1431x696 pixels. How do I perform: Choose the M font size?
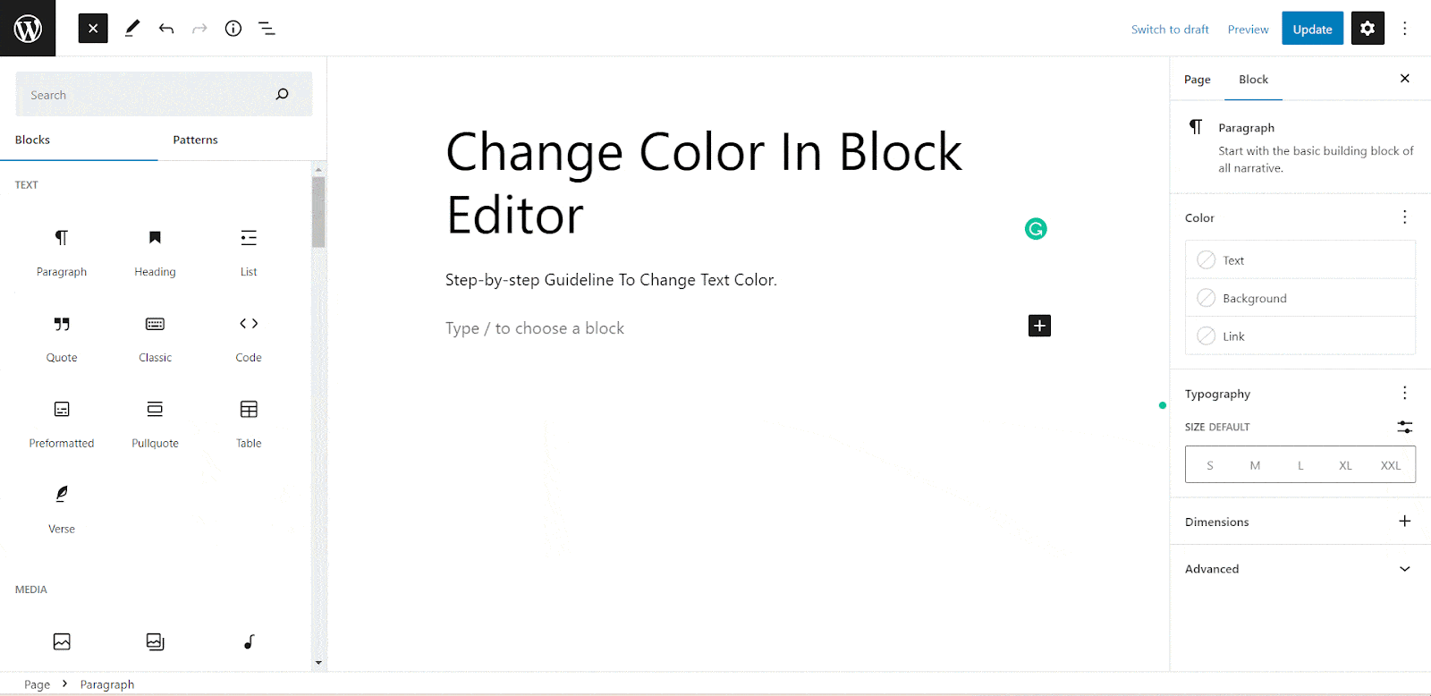tap(1255, 464)
